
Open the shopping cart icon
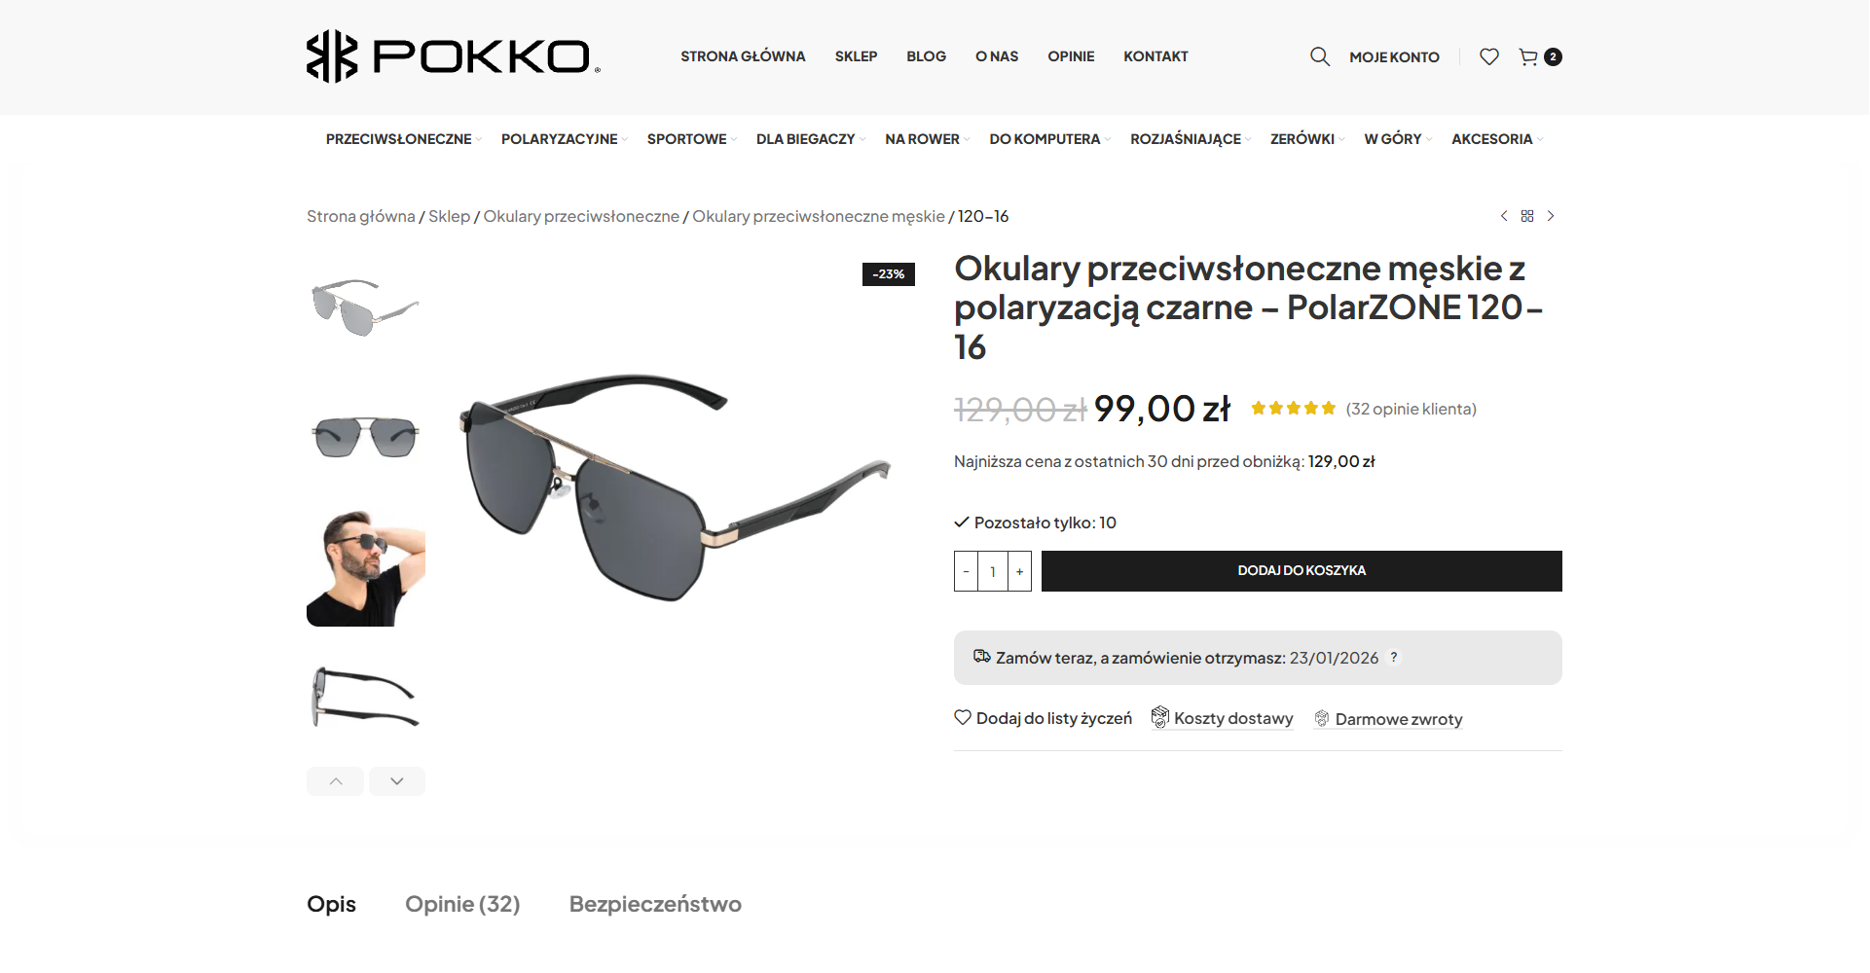click(1529, 56)
